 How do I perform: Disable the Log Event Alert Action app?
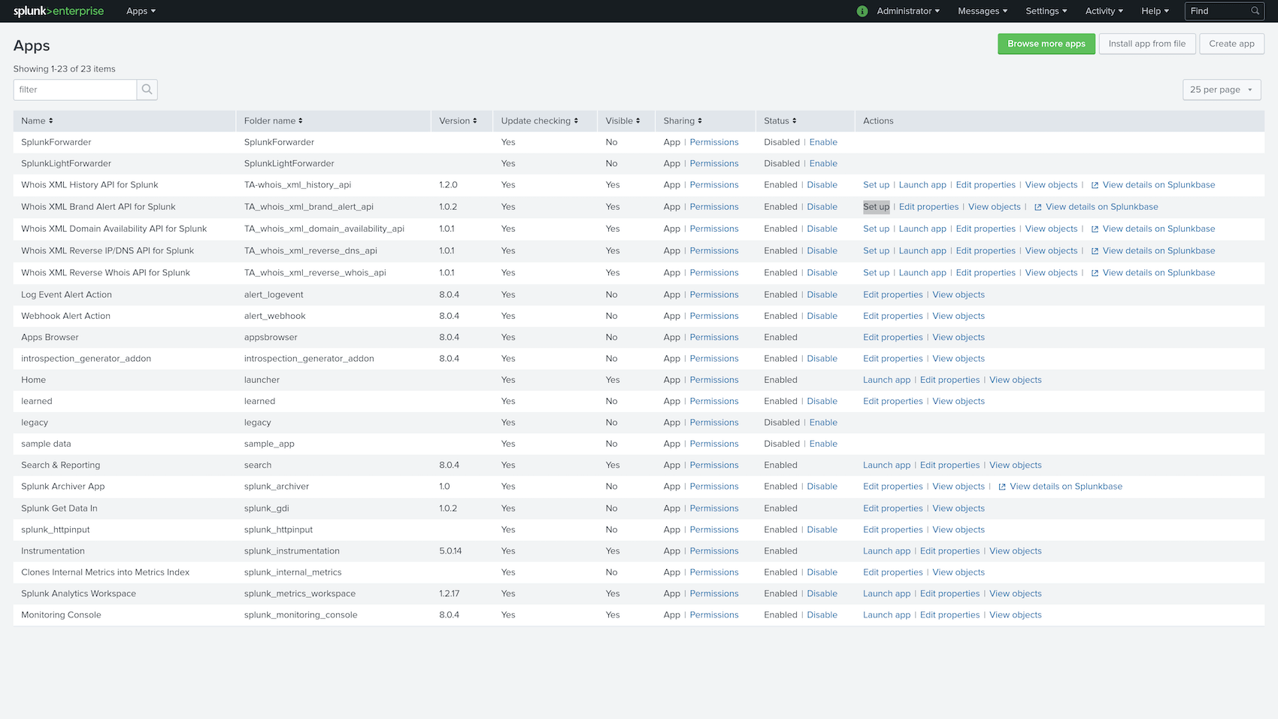822,295
